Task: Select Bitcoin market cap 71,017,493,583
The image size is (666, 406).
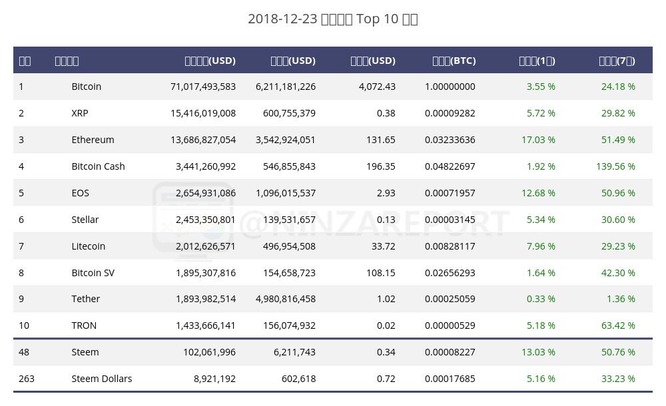Action: click(x=203, y=87)
